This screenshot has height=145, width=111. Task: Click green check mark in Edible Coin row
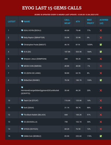click(x=101, y=136)
